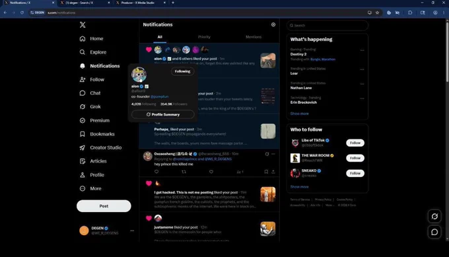Bookmark Oxcaosheng's post
The image size is (449, 257).
266,172
